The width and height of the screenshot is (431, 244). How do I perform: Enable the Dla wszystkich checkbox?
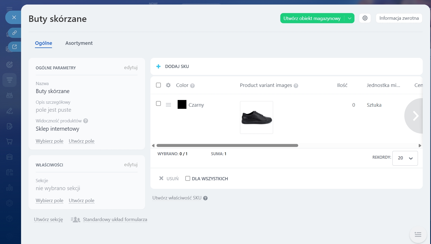[x=188, y=178]
